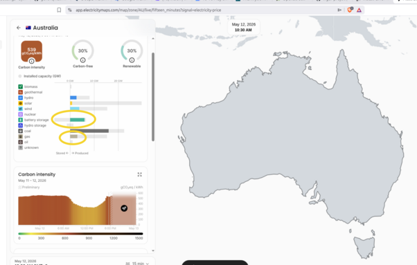
Task: Click the dark coal production bar
Action: [89, 131]
